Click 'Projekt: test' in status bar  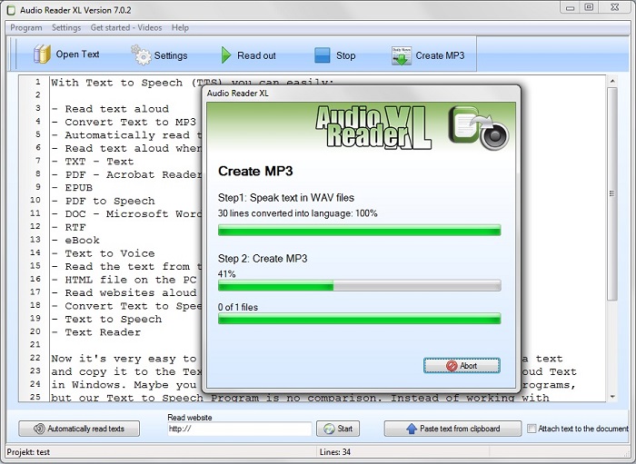pyautogui.click(x=28, y=452)
